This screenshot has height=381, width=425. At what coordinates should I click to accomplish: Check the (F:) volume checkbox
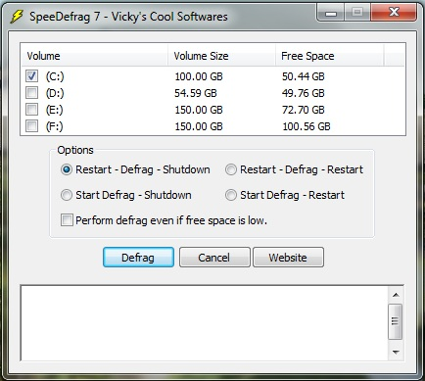tap(31, 125)
